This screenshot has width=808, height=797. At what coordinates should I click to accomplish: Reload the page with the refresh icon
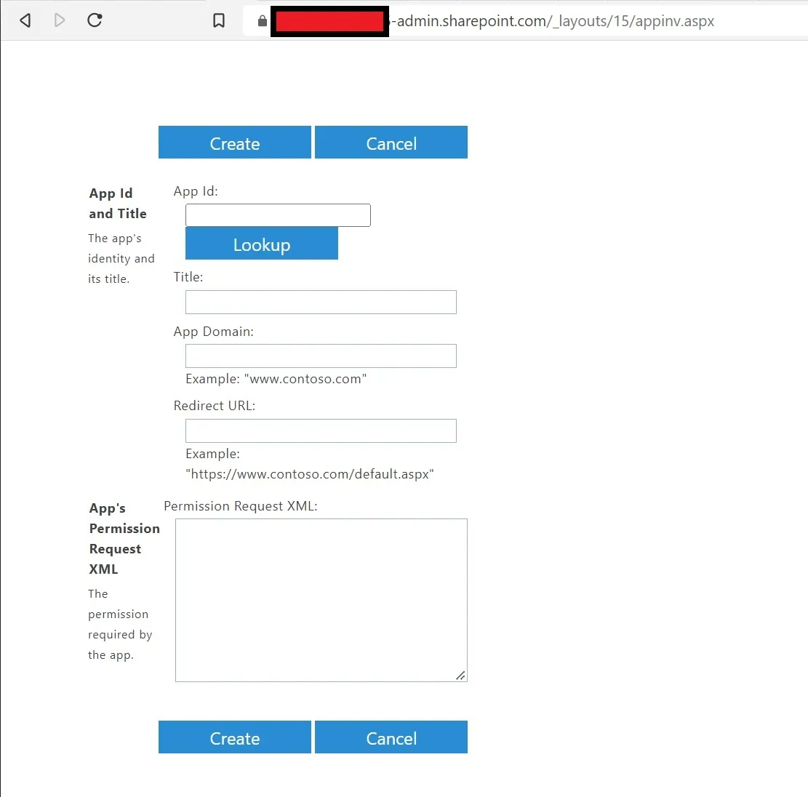pos(95,20)
